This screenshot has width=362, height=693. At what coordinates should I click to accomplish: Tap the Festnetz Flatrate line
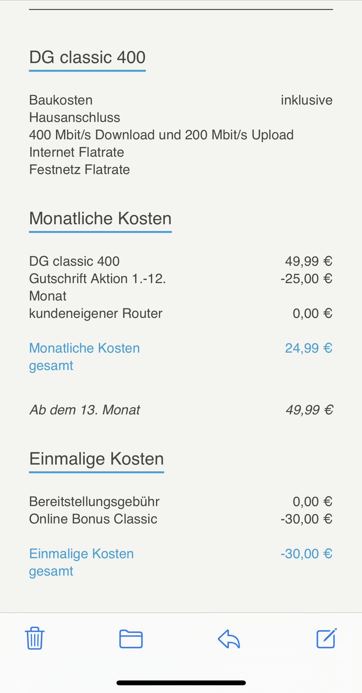pyautogui.click(x=79, y=170)
